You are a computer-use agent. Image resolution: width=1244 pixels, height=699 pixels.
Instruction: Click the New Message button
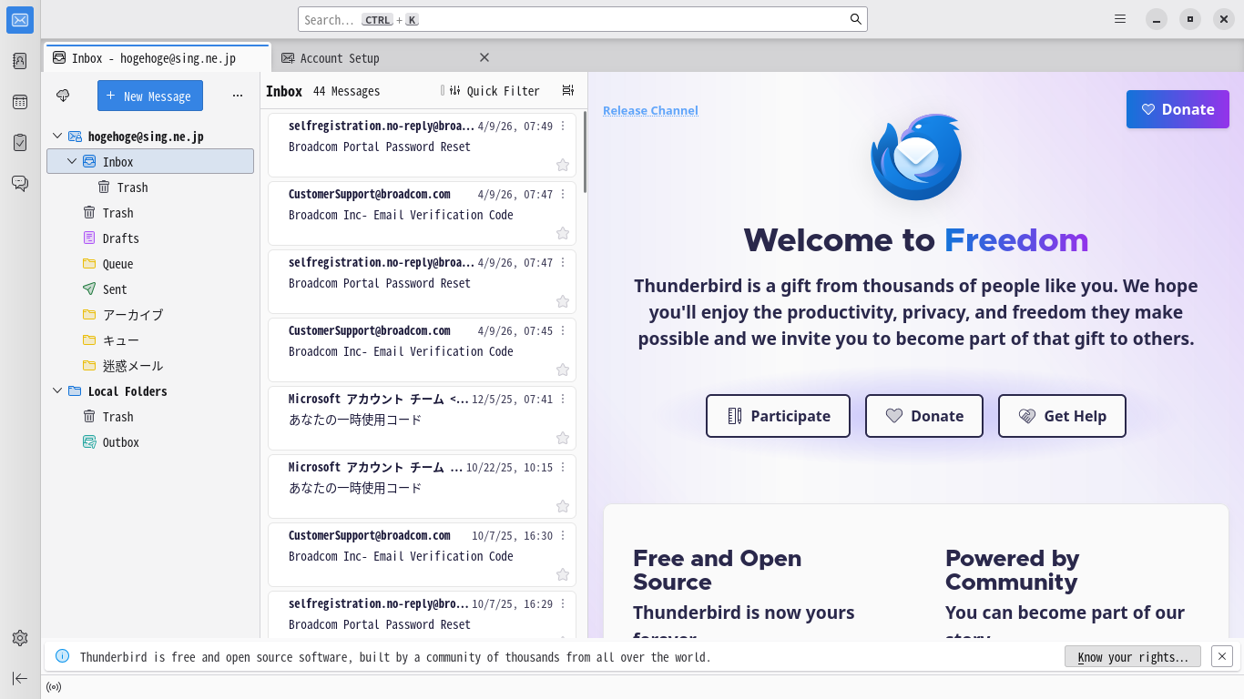(x=150, y=96)
